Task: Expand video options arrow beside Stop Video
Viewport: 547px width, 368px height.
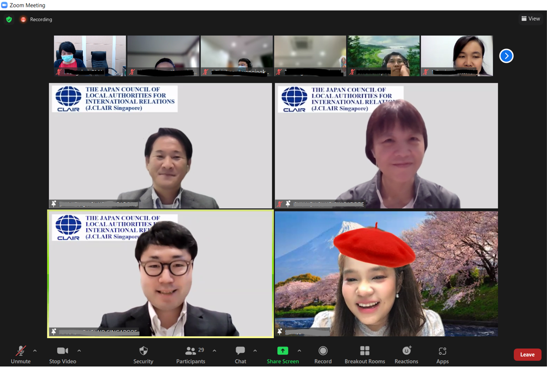Action: click(79, 351)
